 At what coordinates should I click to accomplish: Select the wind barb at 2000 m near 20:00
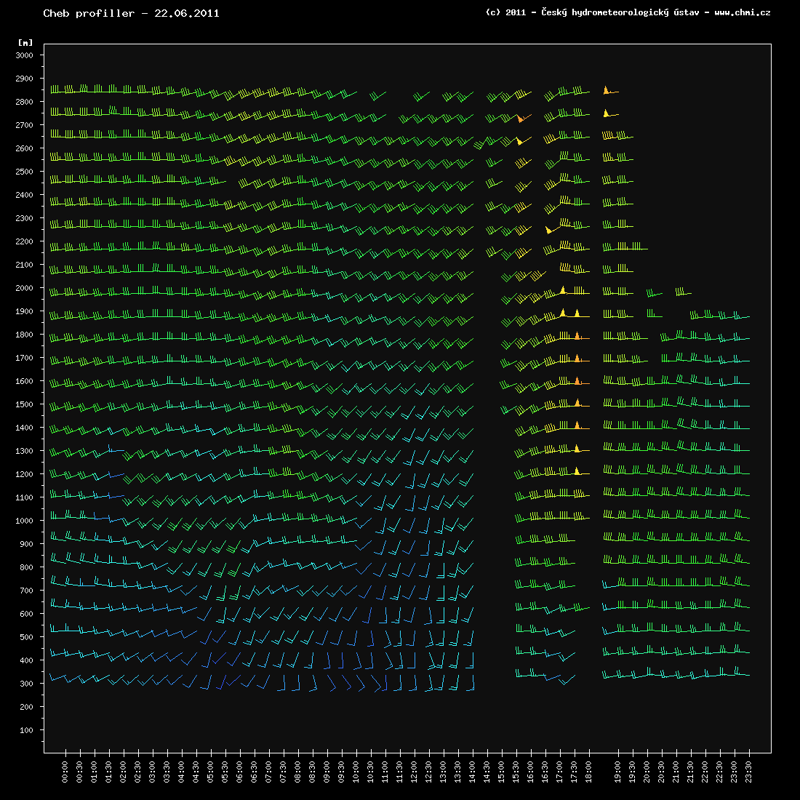tap(654, 294)
